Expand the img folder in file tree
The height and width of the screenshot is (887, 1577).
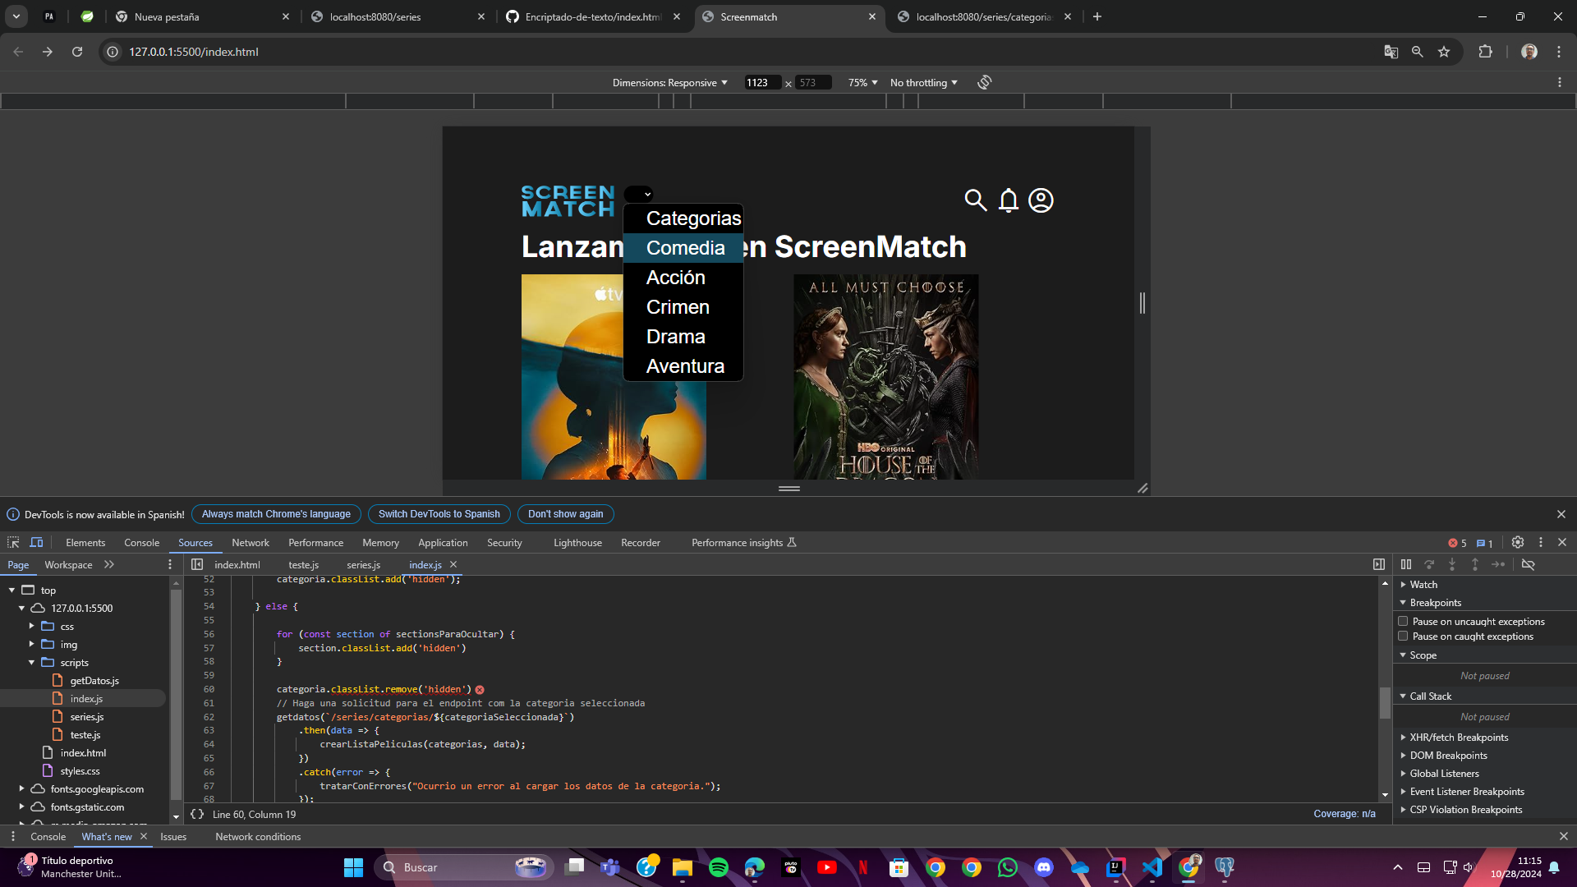(x=31, y=644)
